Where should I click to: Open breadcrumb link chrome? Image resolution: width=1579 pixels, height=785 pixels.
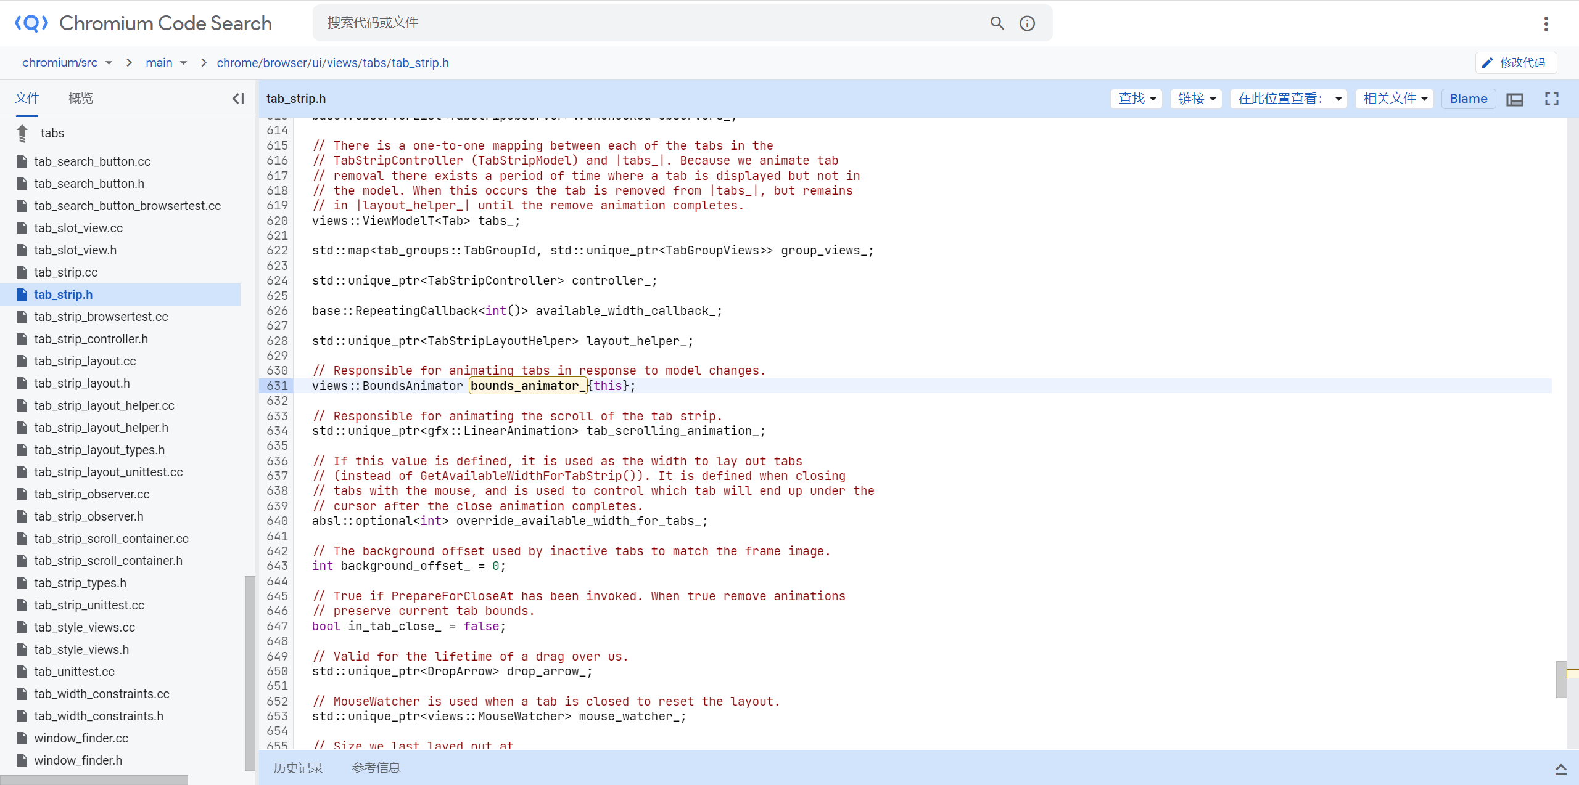[x=237, y=63]
